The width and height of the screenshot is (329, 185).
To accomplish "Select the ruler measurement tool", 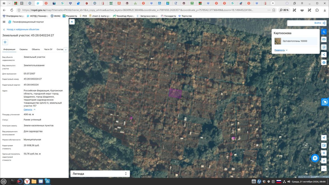I will click(x=324, y=39).
